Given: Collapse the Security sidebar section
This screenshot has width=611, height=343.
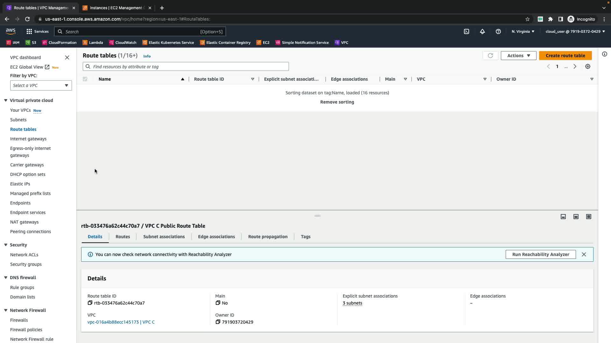Looking at the screenshot, I should (x=6, y=245).
